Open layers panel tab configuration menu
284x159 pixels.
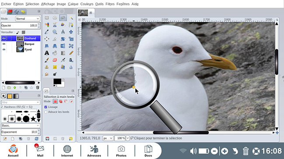(39, 11)
